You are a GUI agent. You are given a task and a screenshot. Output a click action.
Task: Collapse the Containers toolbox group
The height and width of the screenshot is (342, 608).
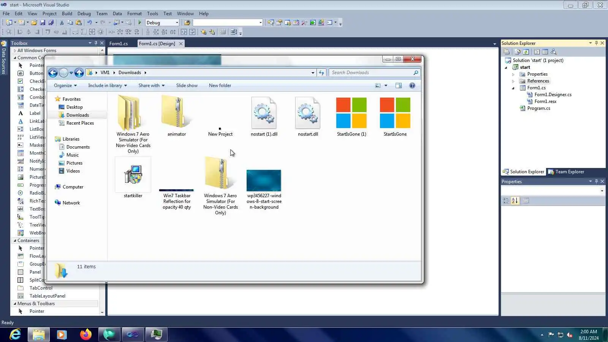[x=15, y=241]
